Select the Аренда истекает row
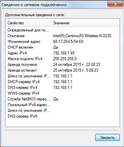The width and height of the screenshot is (124, 147). [x=62, y=70]
